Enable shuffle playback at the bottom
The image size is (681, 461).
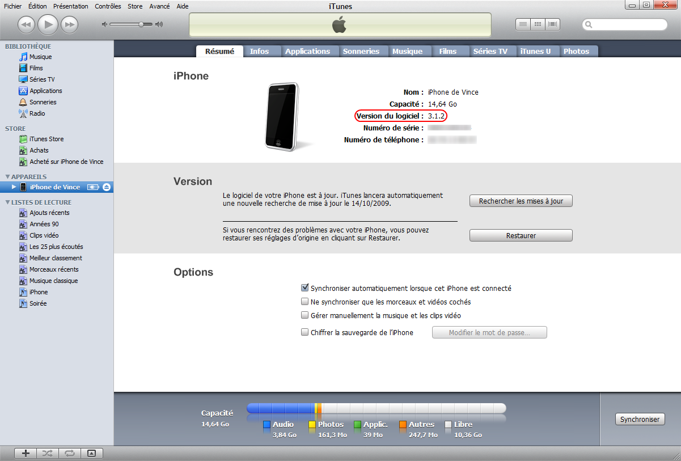pyautogui.click(x=47, y=453)
